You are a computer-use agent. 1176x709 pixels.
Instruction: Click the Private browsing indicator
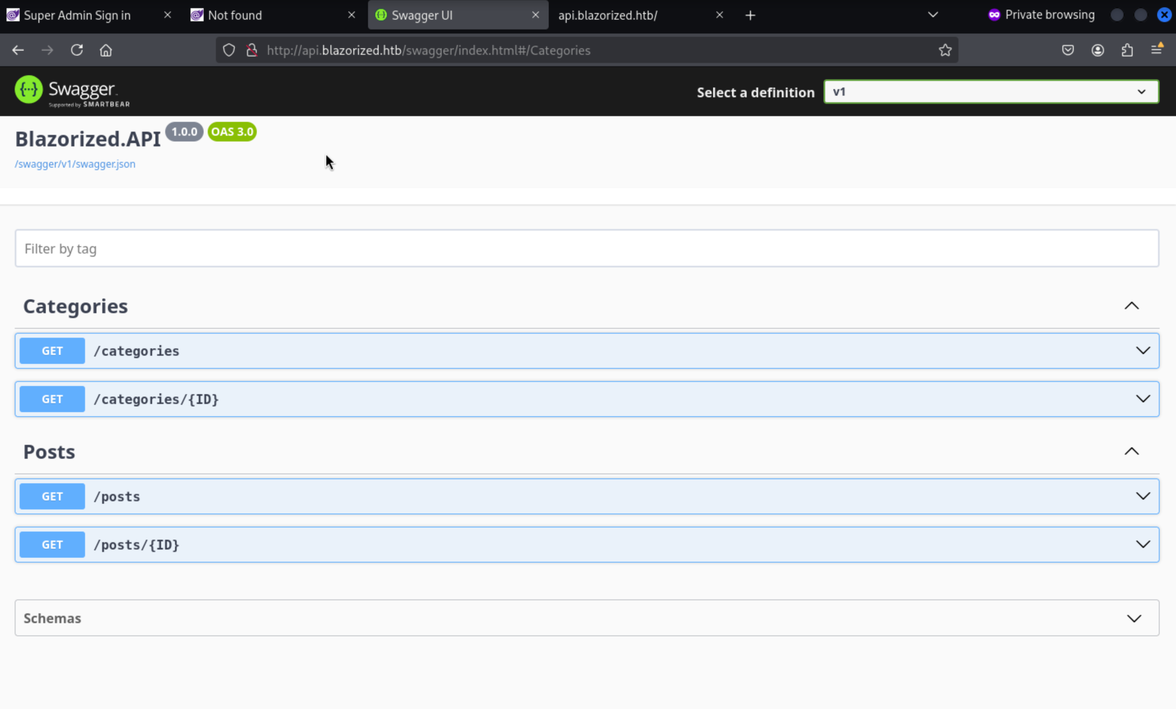1041,15
